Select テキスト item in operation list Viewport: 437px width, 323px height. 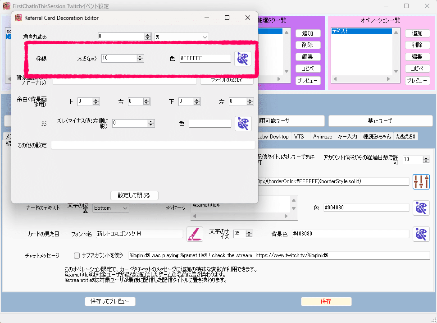[362, 31]
